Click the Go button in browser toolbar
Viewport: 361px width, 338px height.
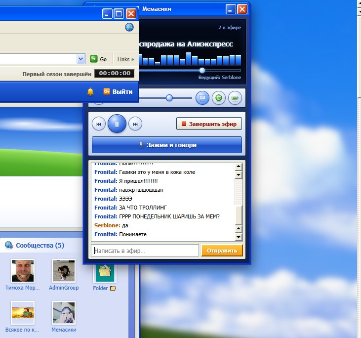[98, 59]
